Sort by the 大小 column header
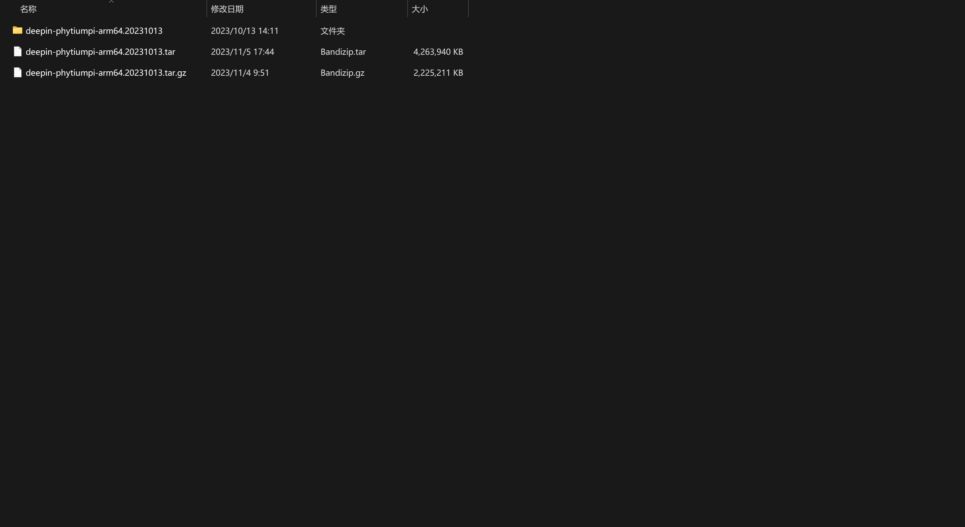The width and height of the screenshot is (965, 527). (x=420, y=9)
